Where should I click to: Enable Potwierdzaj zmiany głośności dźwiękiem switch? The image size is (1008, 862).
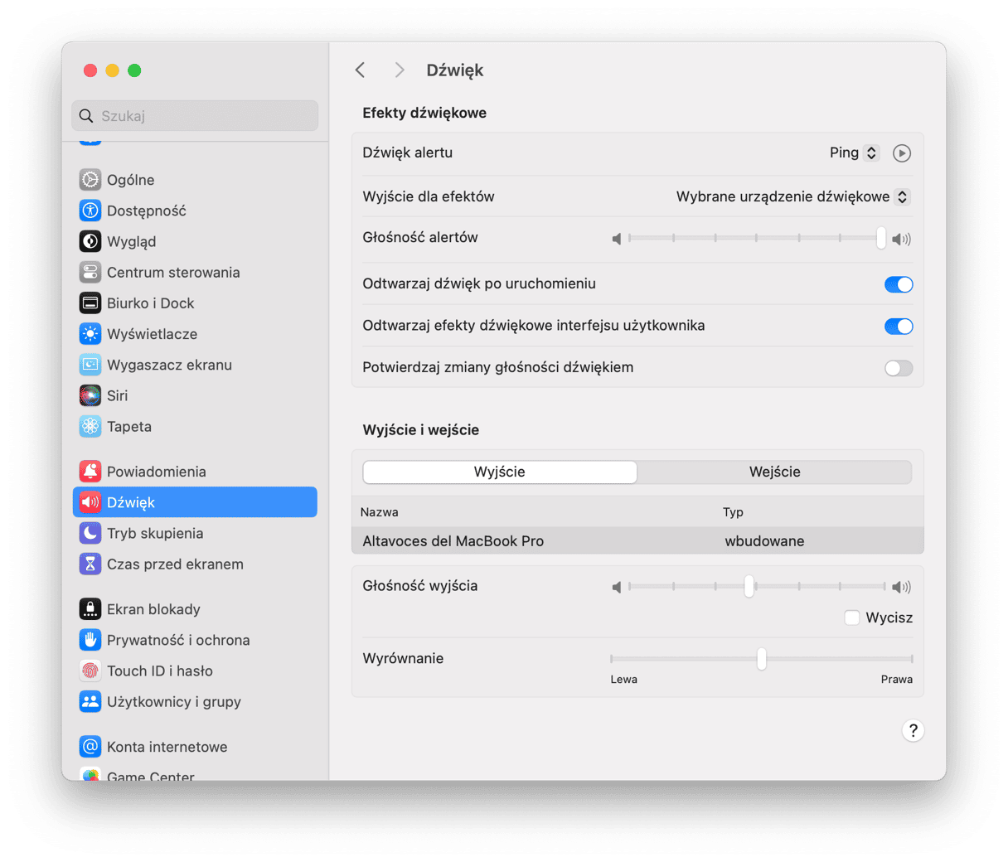coord(899,368)
